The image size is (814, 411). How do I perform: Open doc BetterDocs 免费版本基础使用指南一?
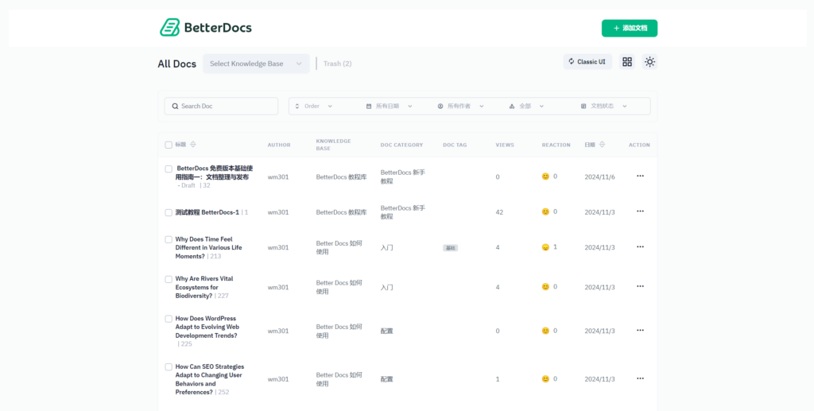(x=214, y=173)
